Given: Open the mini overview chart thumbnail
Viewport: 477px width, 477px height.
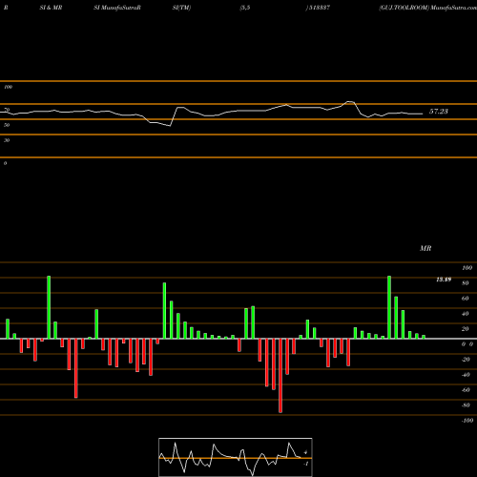Looking at the screenshot, I should pos(236,457).
